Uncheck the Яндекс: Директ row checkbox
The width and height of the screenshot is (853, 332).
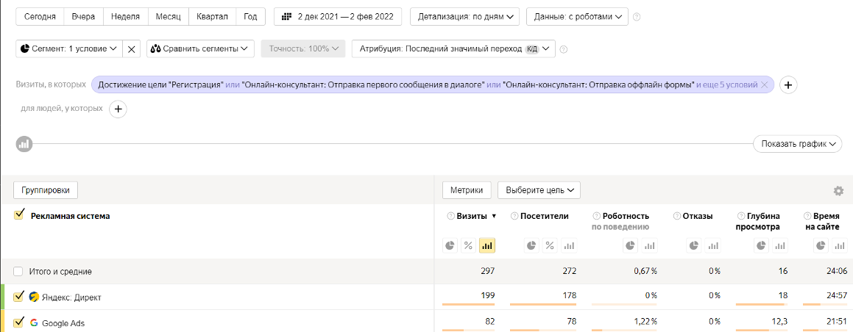click(18, 297)
